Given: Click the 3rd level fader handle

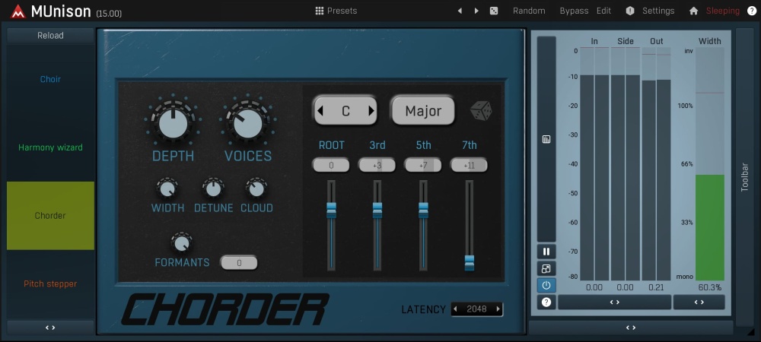Looking at the screenshot, I should 377,211.
